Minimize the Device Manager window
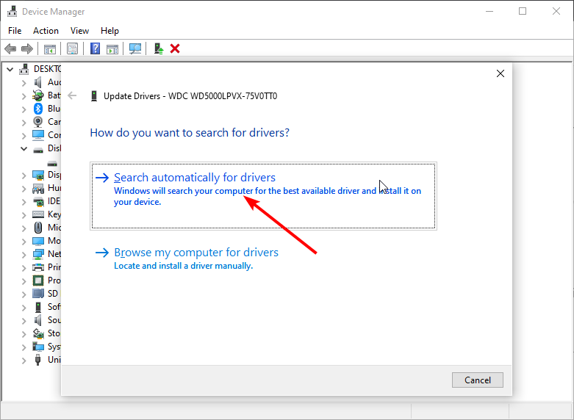 (x=489, y=11)
